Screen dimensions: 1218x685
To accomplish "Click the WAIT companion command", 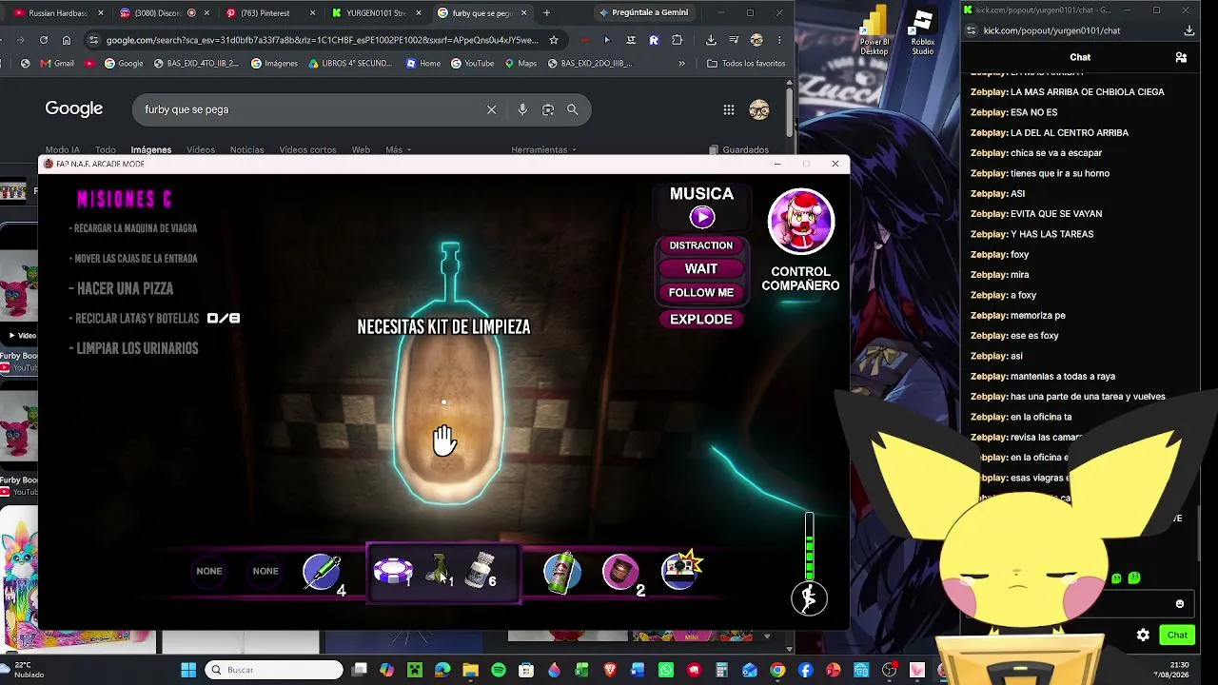I will point(701,269).
